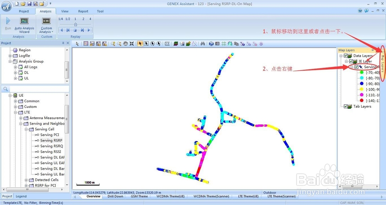386x205 pixels.
Task: Play replay backward with the left arrow
Action: click(x=61, y=30)
